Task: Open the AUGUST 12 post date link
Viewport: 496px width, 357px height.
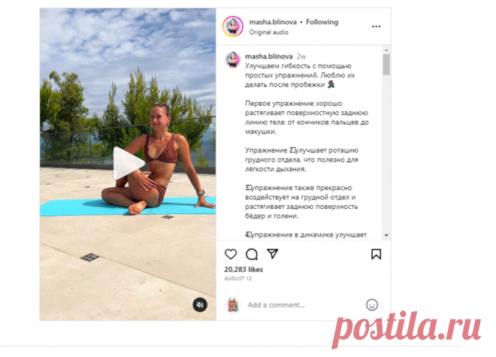Action: [x=238, y=279]
